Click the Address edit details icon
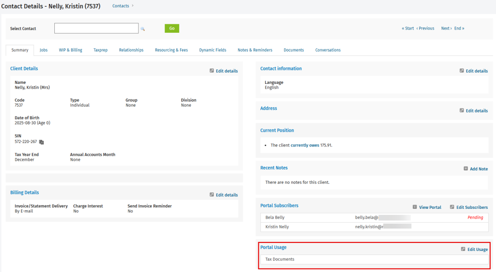This screenshot has height=272, width=496. 462,111
